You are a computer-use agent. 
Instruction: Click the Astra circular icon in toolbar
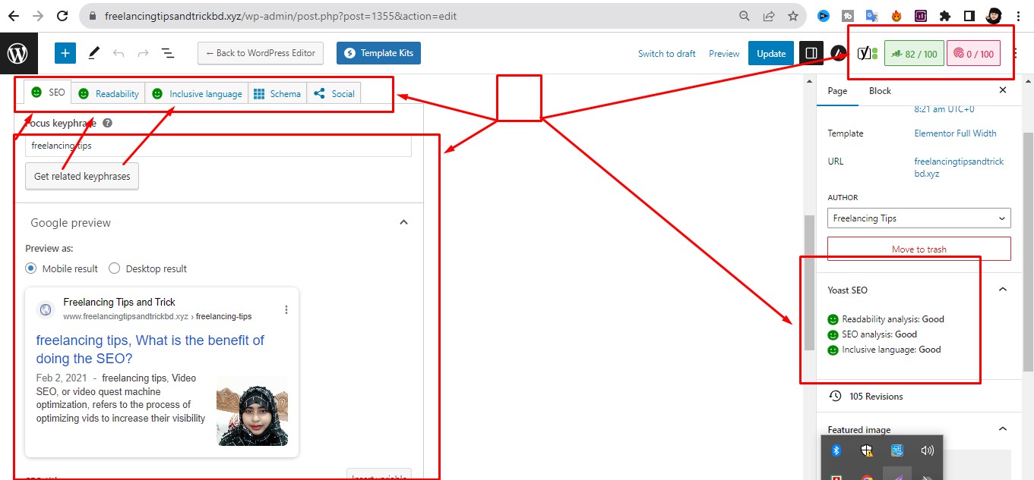tap(838, 53)
